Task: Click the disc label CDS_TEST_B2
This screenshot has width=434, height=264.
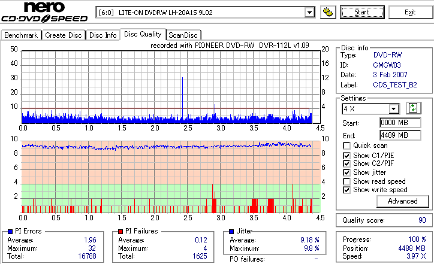Action: coord(395,85)
